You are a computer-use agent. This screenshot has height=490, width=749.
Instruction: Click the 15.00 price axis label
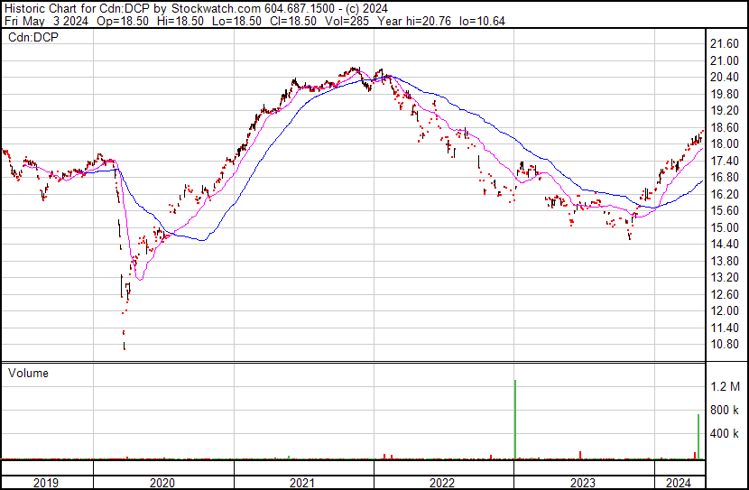726,228
